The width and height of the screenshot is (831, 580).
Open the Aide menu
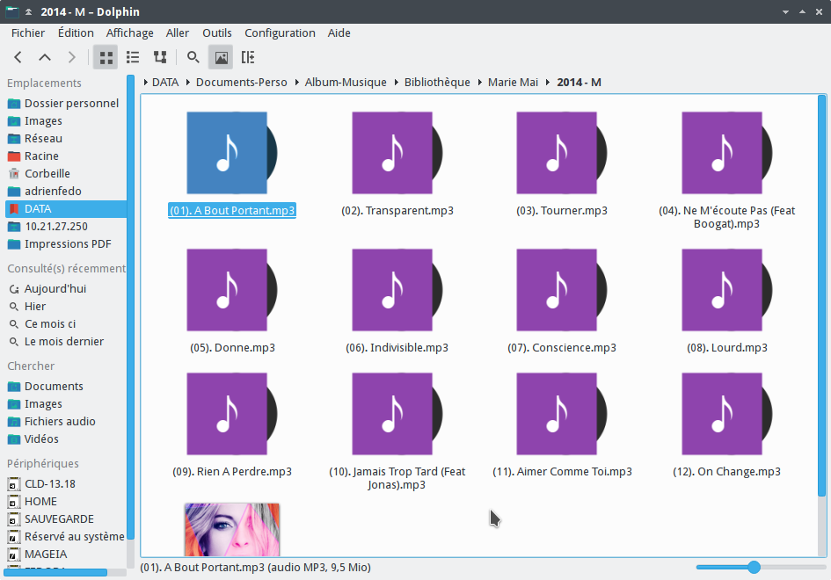click(x=339, y=33)
